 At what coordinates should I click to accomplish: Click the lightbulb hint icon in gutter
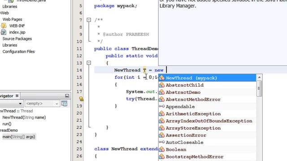coord(81,99)
